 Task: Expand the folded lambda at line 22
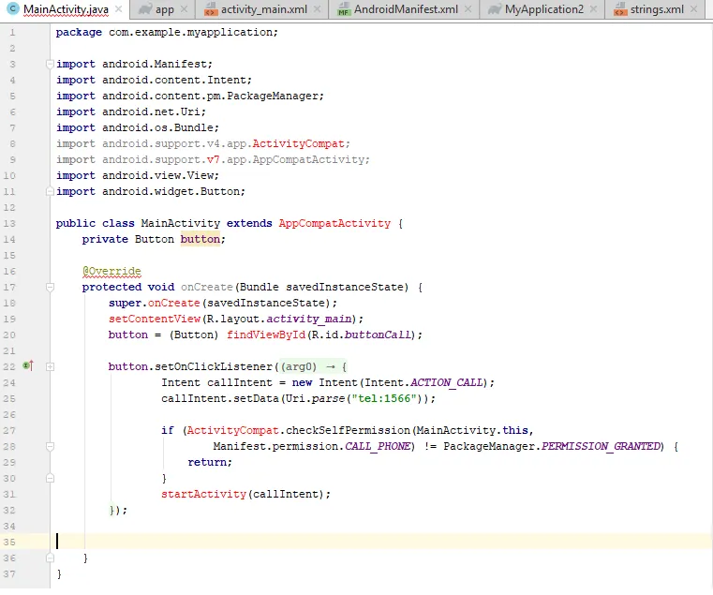pyautogui.click(x=50, y=366)
